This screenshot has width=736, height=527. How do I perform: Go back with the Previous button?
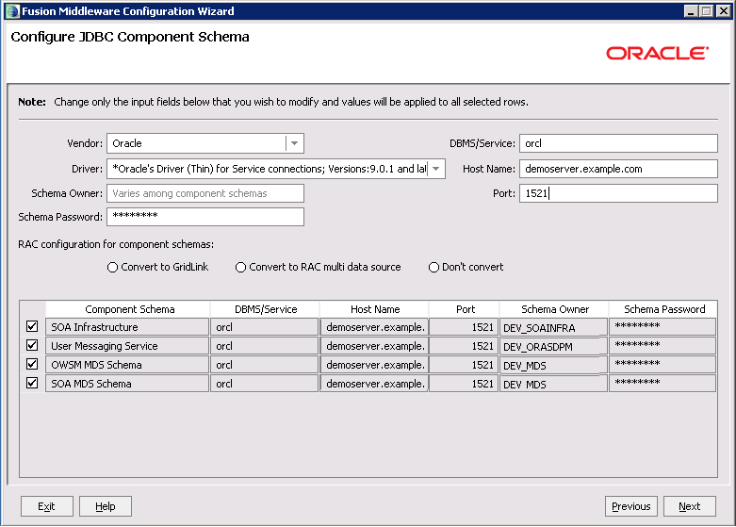click(630, 506)
